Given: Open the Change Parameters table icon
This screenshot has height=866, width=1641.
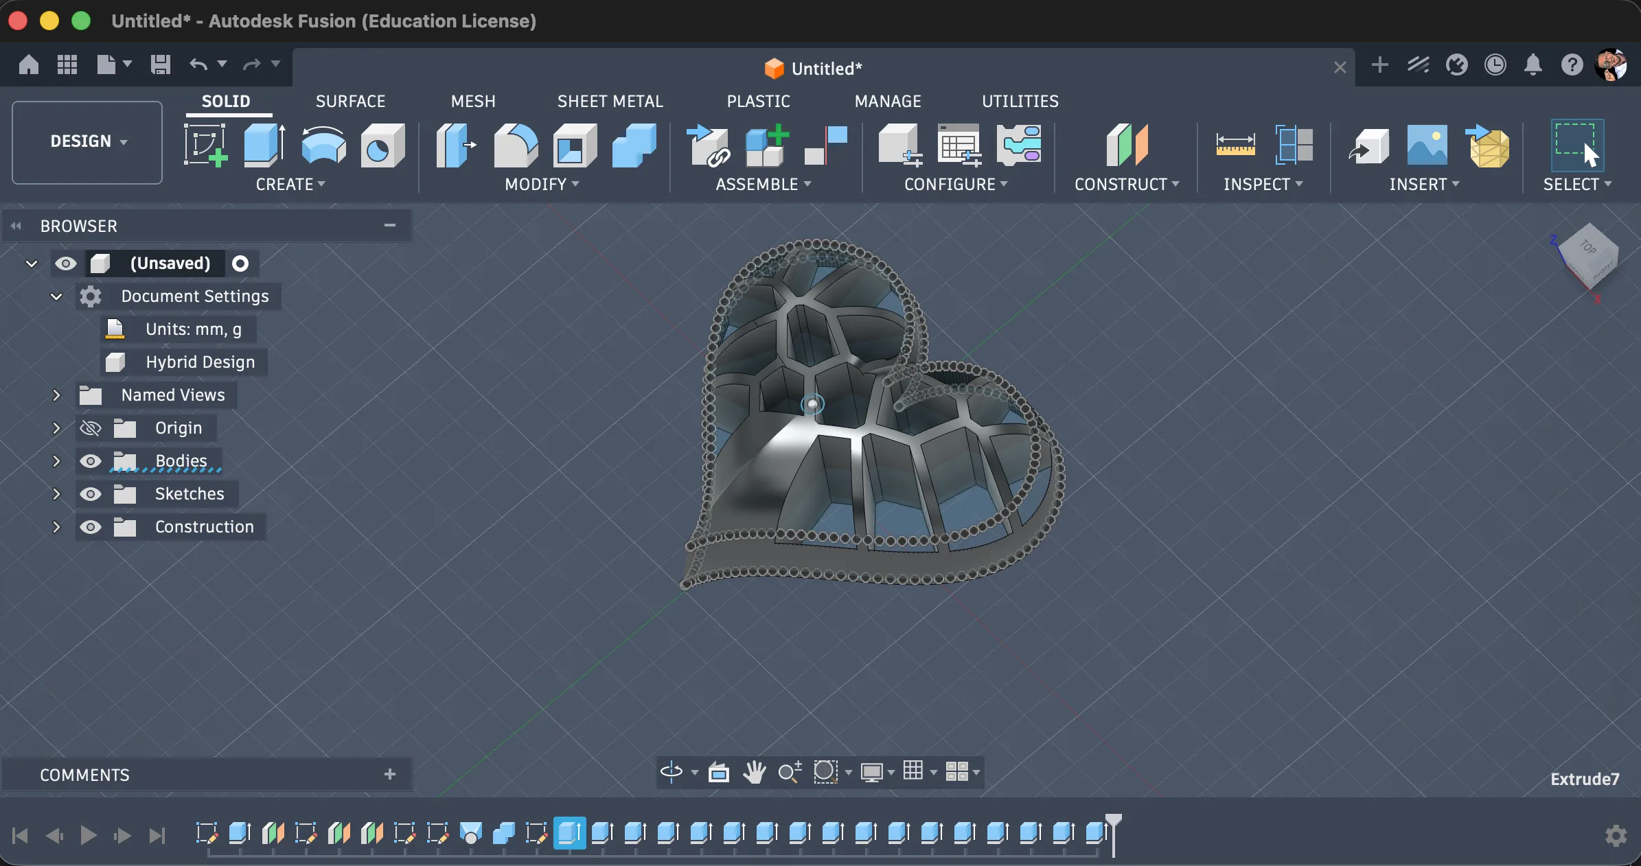Looking at the screenshot, I should 959,145.
